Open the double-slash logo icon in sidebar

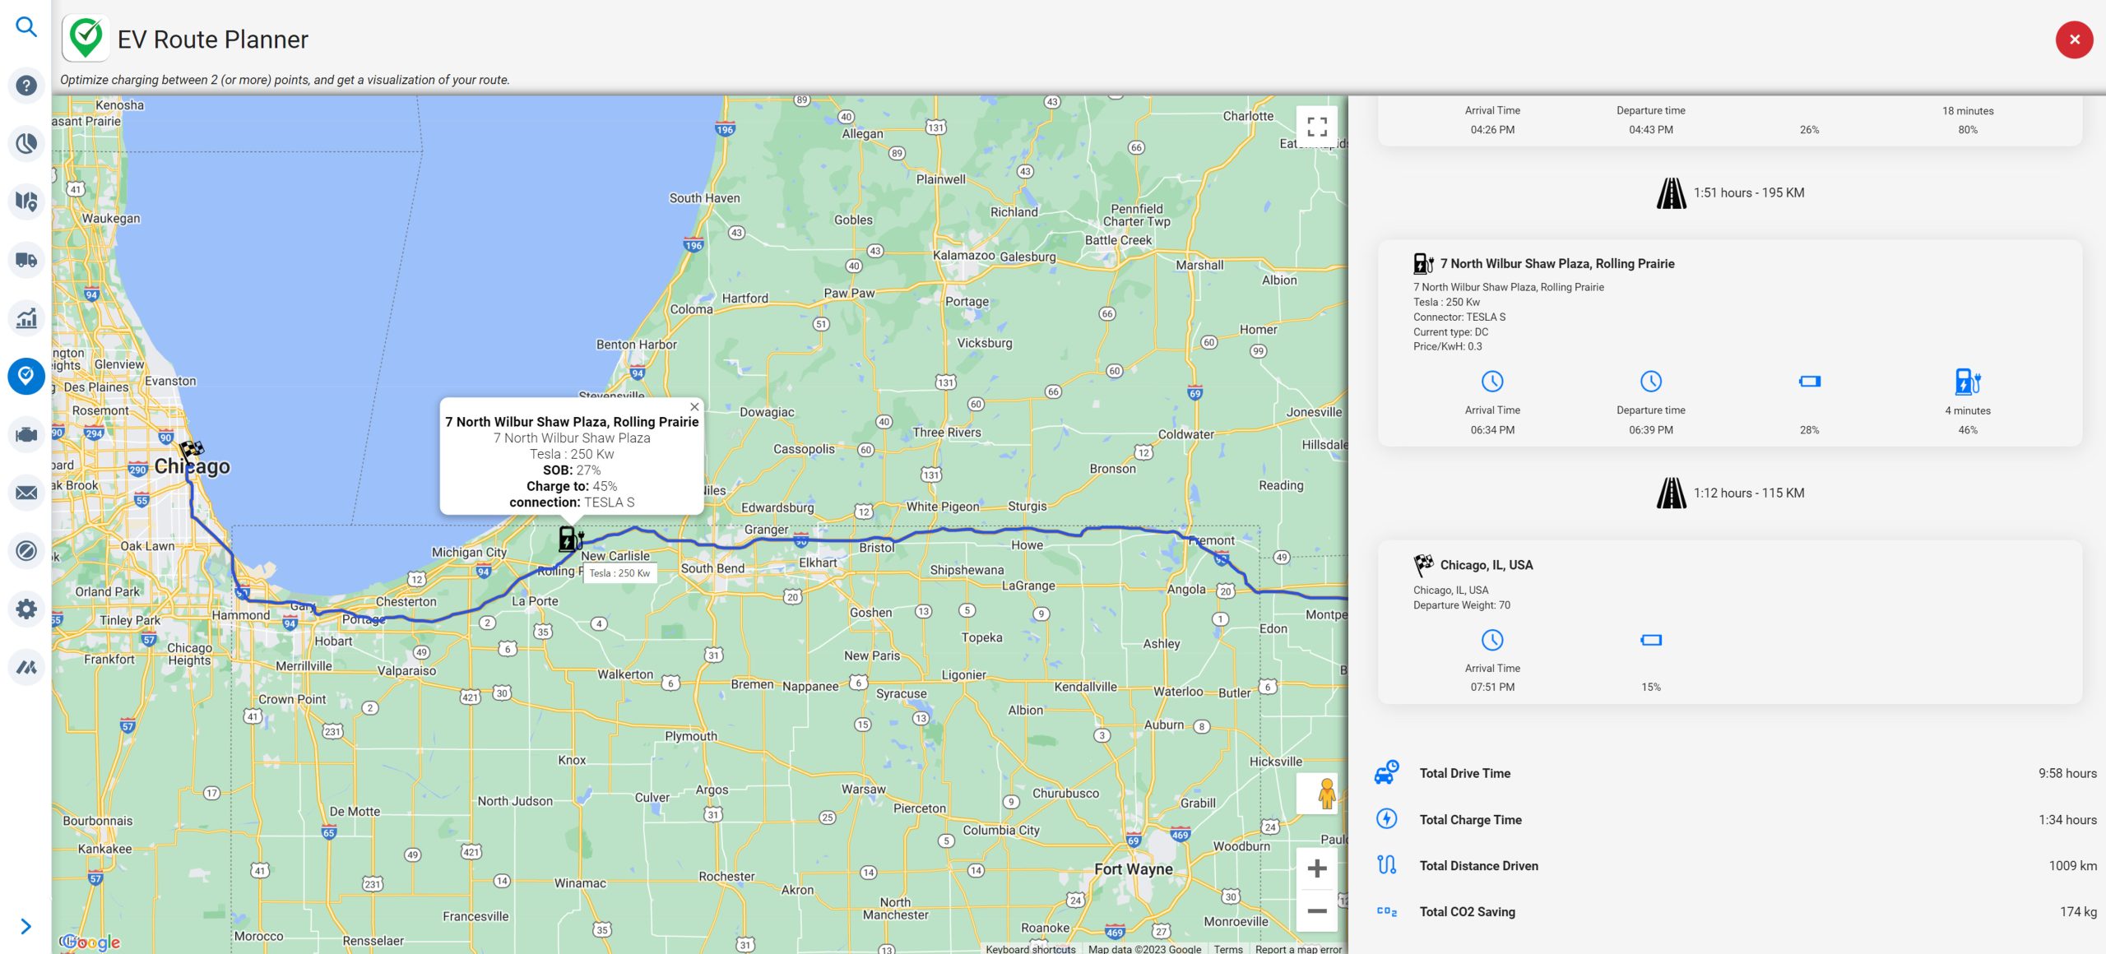pos(26,667)
